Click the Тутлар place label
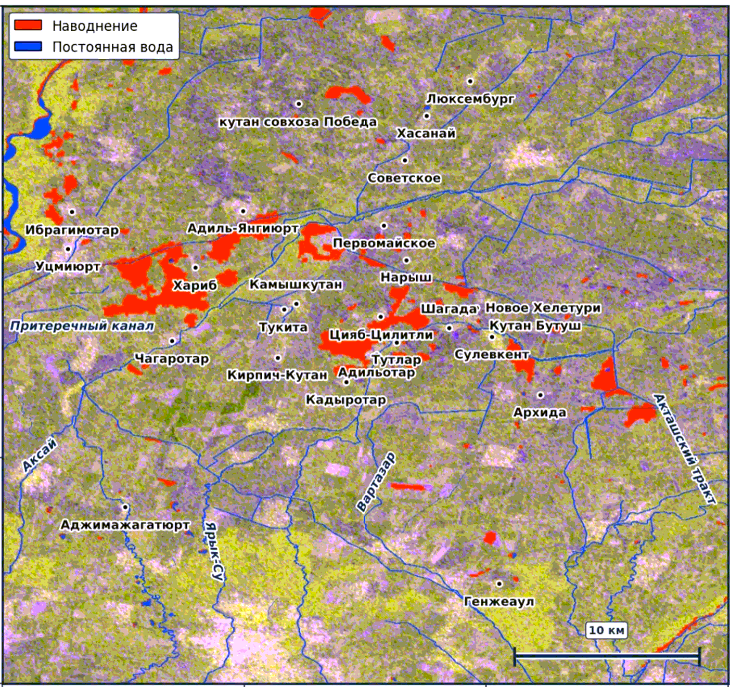Viewport: 730px width, 687px height. tap(396, 359)
